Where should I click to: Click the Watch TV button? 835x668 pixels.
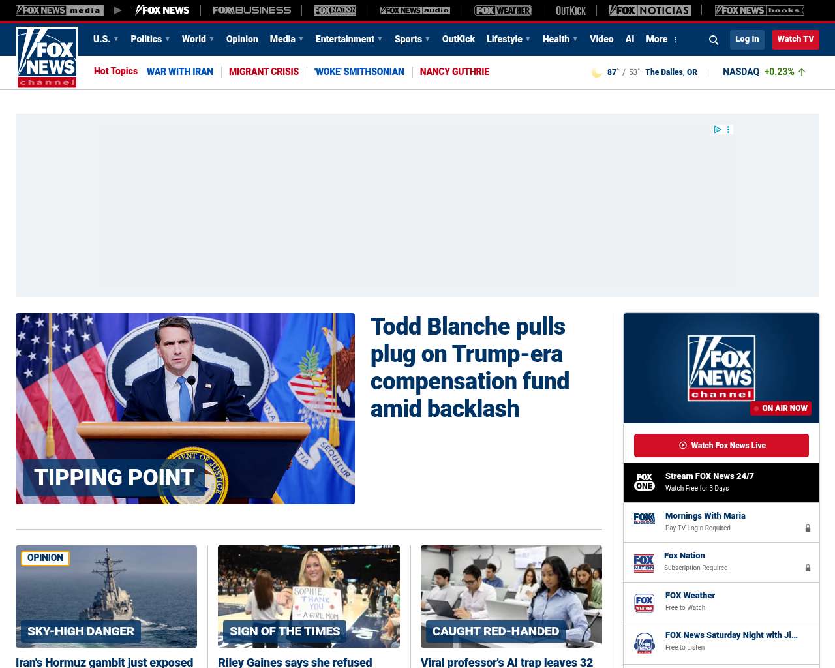coord(796,39)
